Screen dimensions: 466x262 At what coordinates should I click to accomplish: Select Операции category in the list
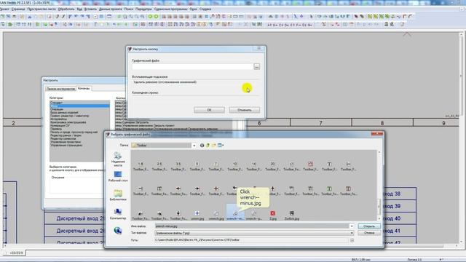pyautogui.click(x=57, y=109)
